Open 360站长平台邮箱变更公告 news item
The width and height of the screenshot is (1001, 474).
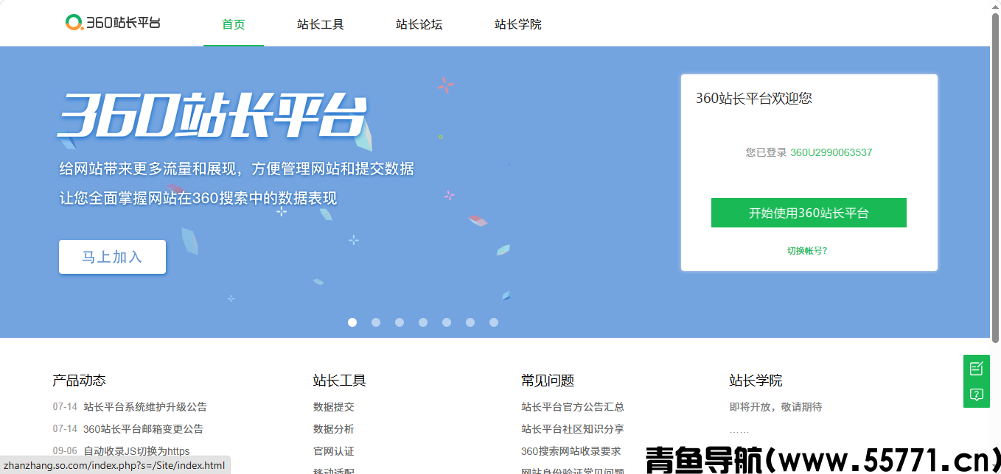point(143,428)
